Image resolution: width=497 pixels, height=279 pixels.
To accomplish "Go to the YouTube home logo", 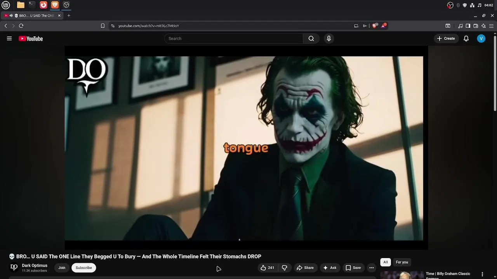I will coord(31,38).
